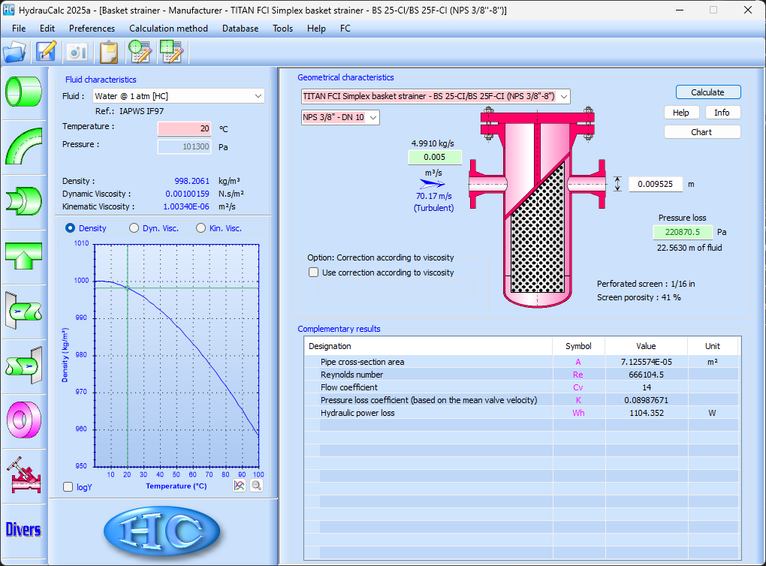
Task: Enable Use correction according to viscosity
Action: coord(314,272)
